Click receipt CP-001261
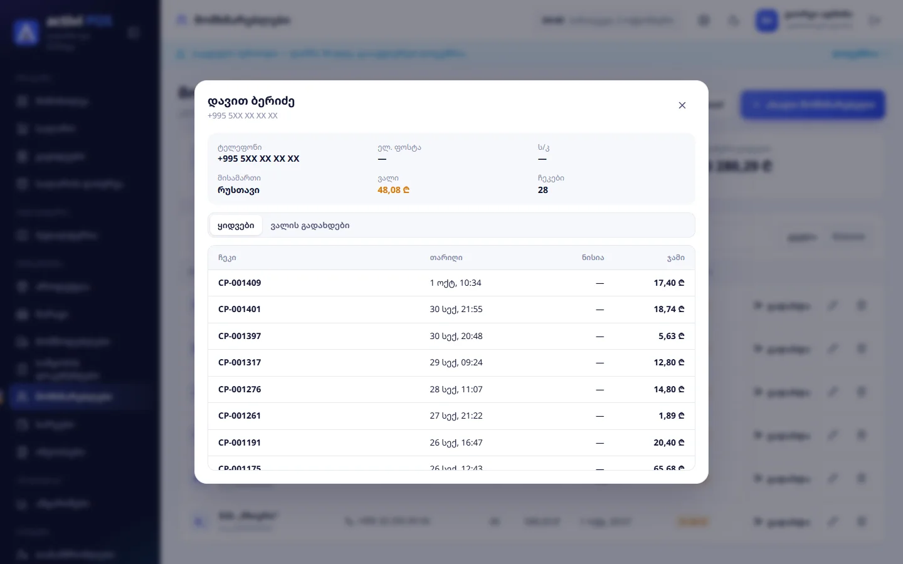Viewport: 903px width, 564px height. [240, 415]
